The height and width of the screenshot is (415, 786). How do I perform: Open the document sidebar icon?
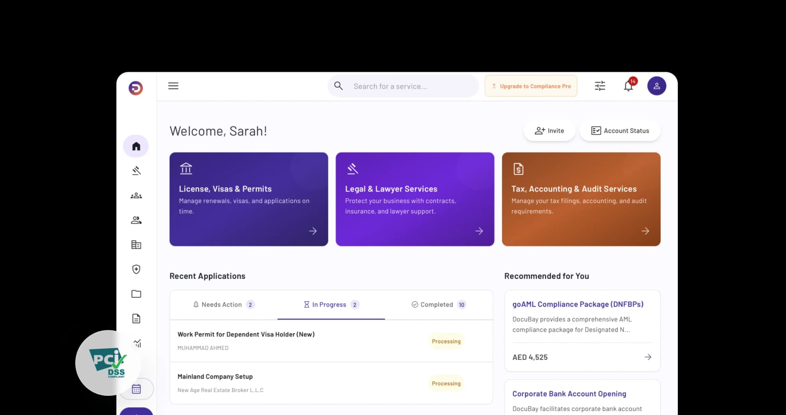(x=136, y=318)
